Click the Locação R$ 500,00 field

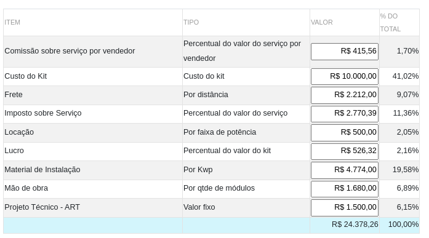(x=345, y=132)
